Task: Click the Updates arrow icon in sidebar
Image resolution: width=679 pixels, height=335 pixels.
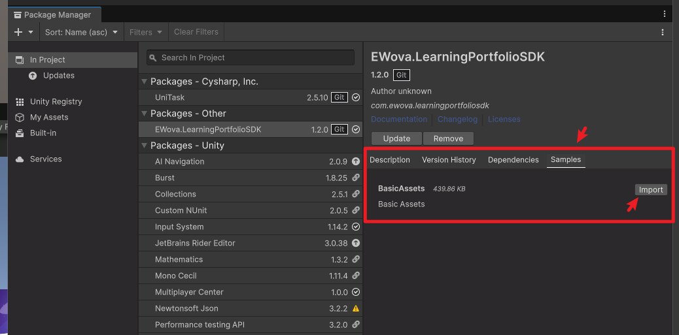Action: [33, 76]
